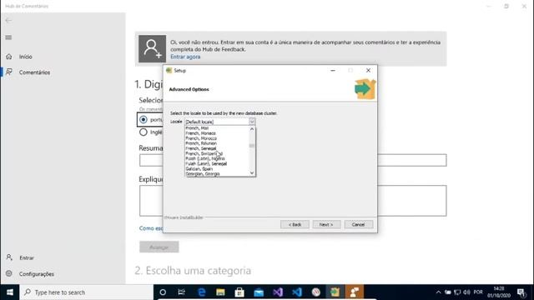Click the Entrar agora link
Image resolution: width=534 pixels, height=300 pixels.
[x=185, y=57]
